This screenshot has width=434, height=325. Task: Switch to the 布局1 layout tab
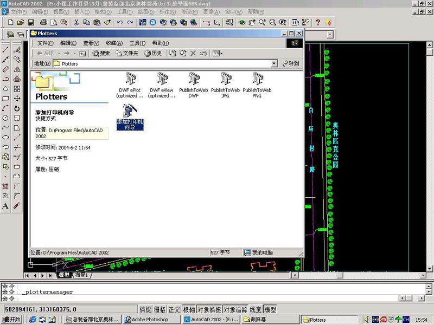(x=82, y=275)
